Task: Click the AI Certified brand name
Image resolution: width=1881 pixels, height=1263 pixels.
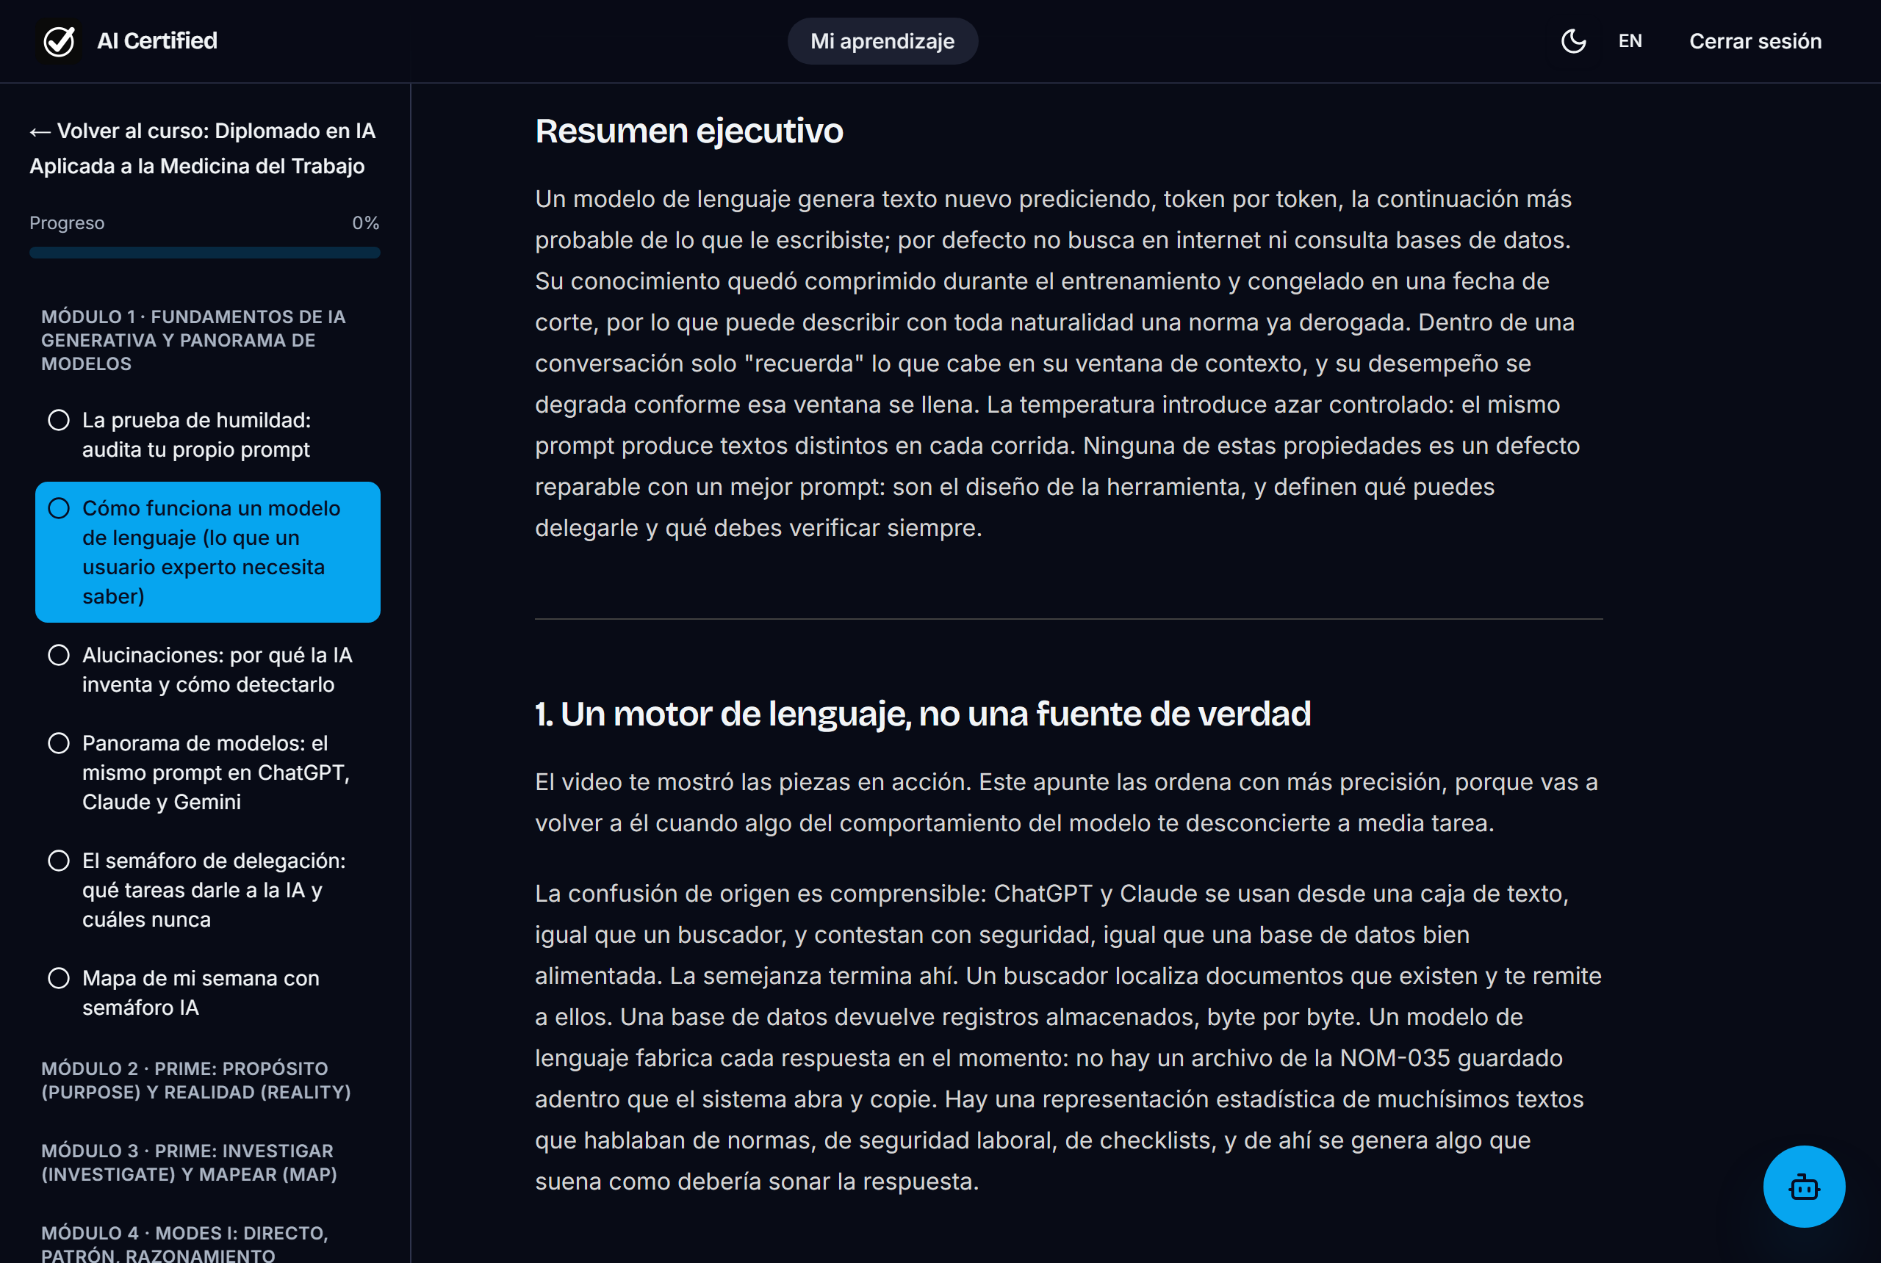Action: pyautogui.click(x=157, y=41)
